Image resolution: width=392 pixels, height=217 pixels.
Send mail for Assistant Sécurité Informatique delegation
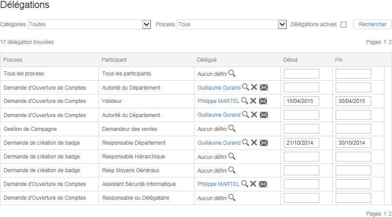coord(263,184)
